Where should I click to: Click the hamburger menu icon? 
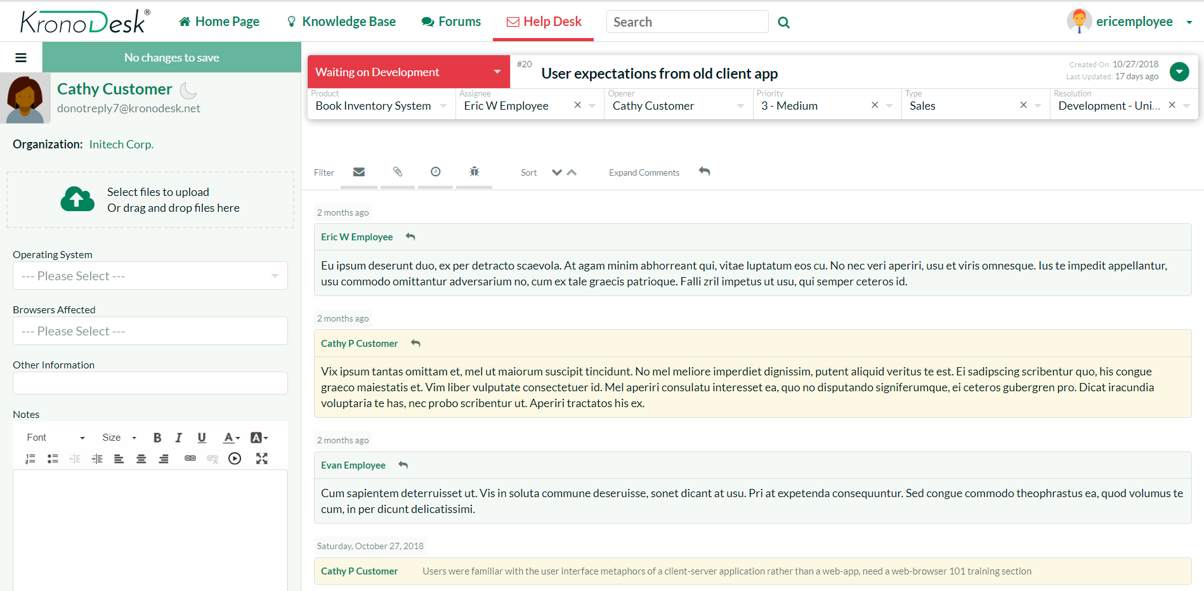coord(21,58)
